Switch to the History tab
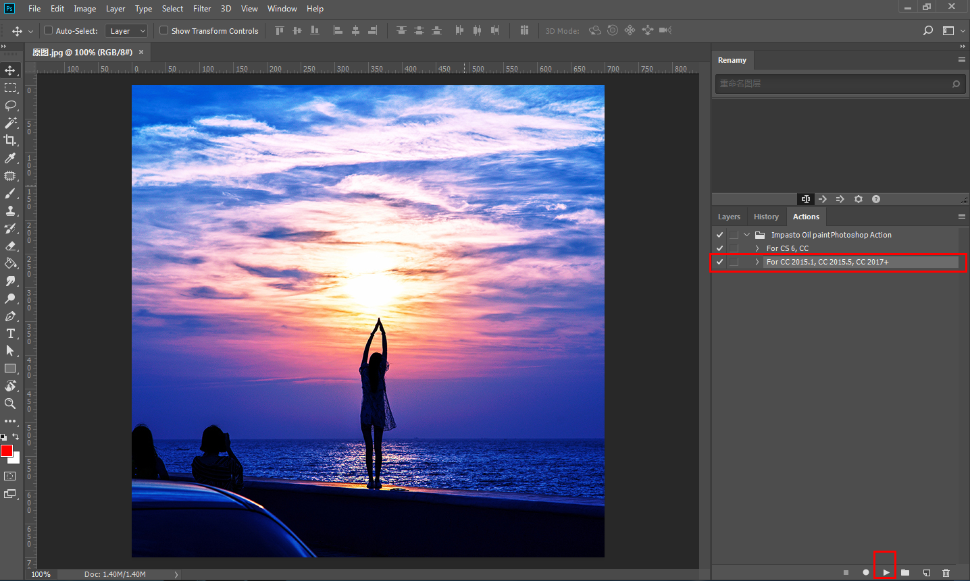The width and height of the screenshot is (970, 581). pos(766,217)
